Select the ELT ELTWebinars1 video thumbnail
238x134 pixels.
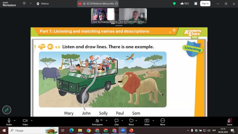pos(133,16)
